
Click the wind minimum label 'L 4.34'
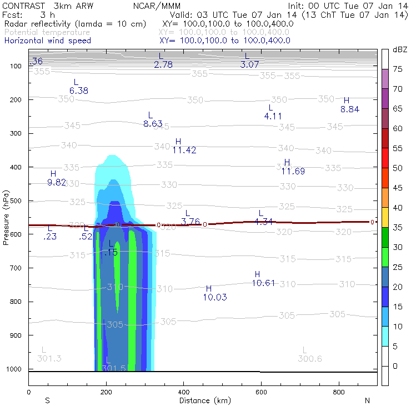pos(263,218)
